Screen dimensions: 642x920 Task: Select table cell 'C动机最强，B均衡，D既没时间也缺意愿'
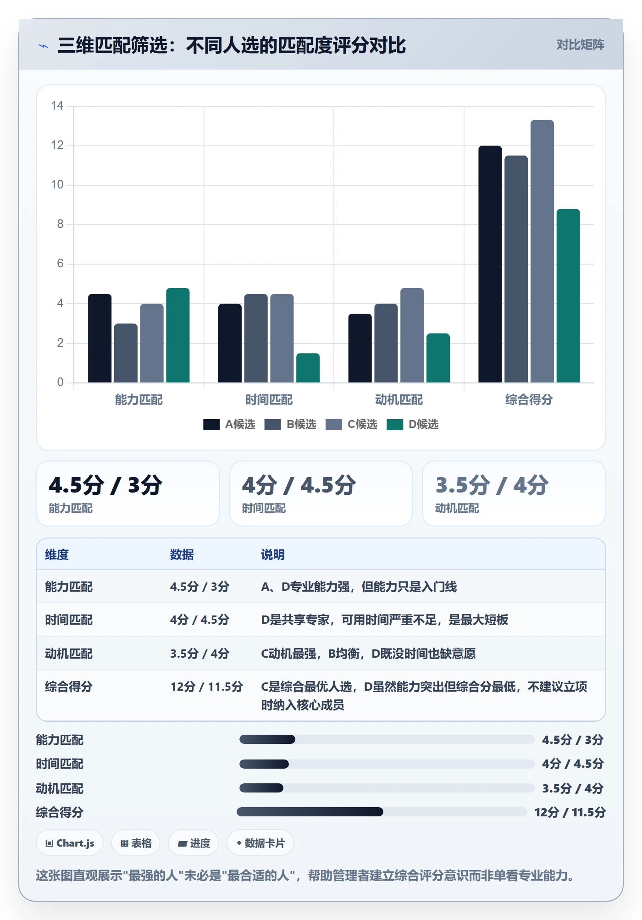pyautogui.click(x=368, y=654)
